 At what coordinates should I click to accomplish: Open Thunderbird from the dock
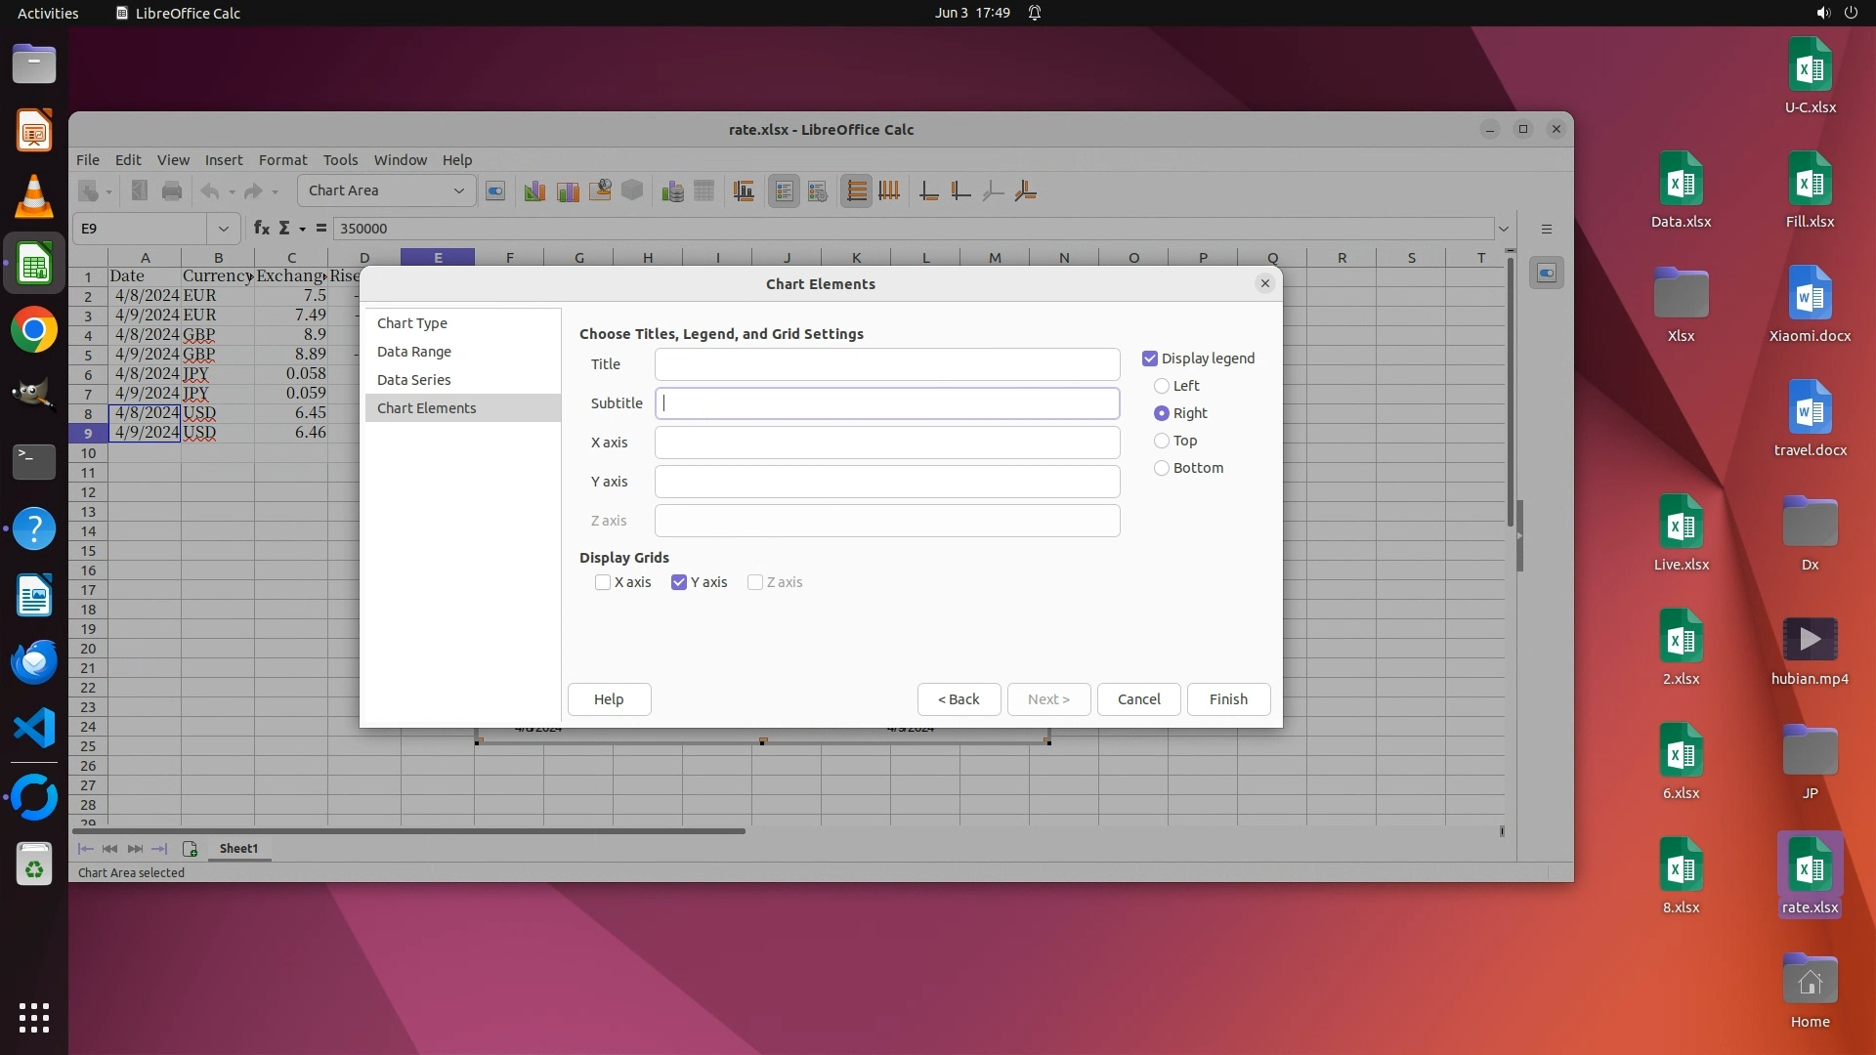pyautogui.click(x=34, y=661)
